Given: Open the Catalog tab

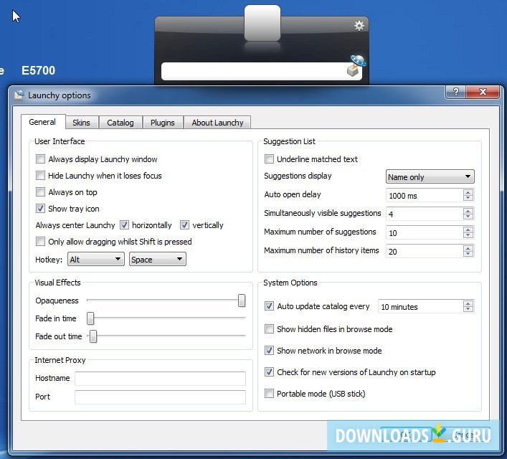Looking at the screenshot, I should click(x=120, y=123).
